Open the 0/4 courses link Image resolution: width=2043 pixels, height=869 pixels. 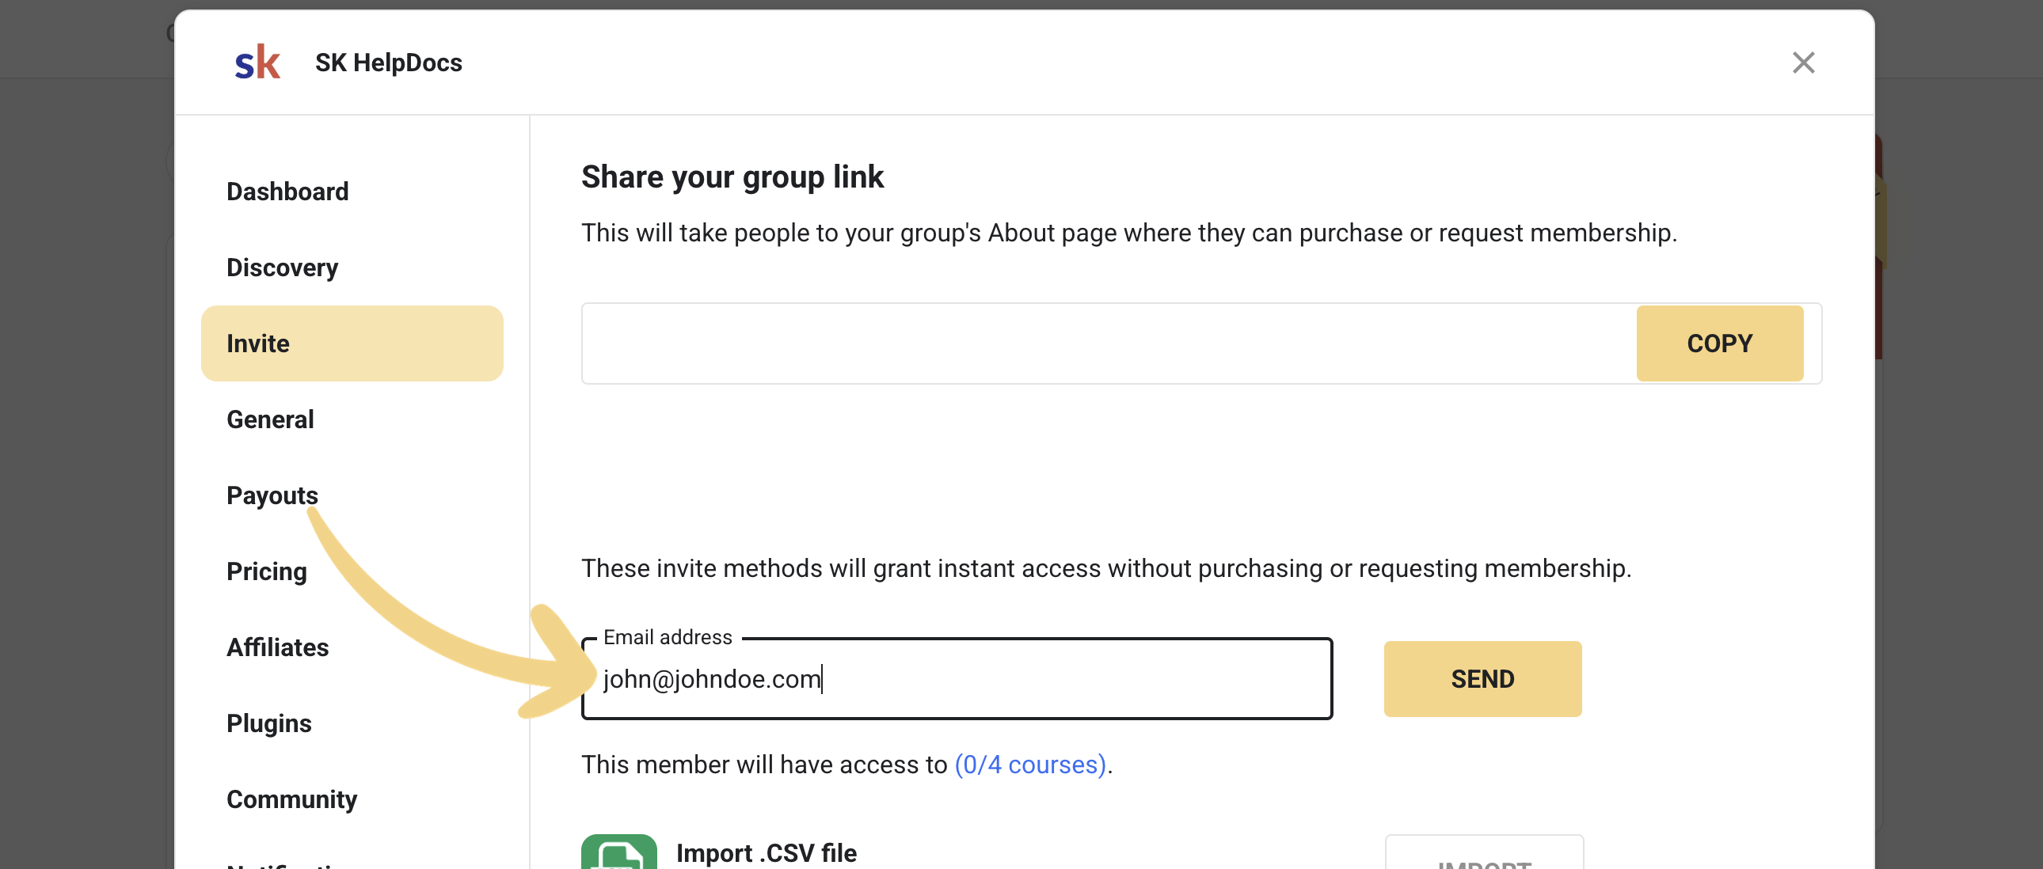[x=1030, y=765]
